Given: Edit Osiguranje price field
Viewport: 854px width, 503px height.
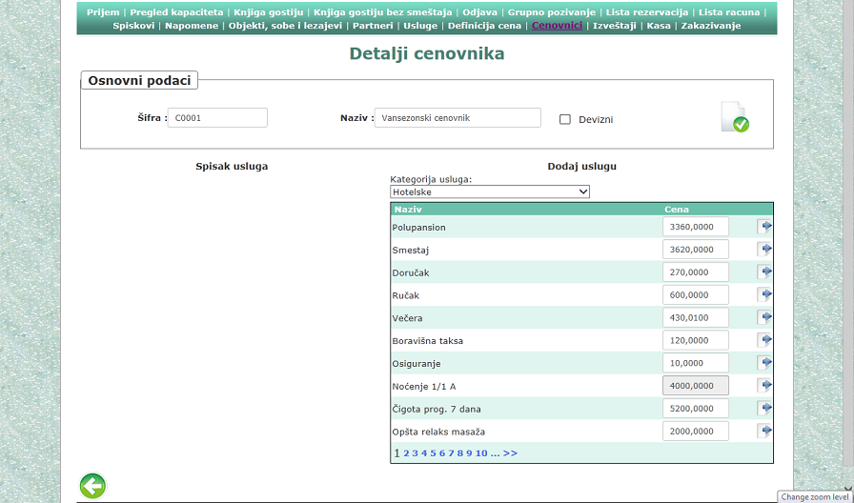Looking at the screenshot, I should (696, 363).
